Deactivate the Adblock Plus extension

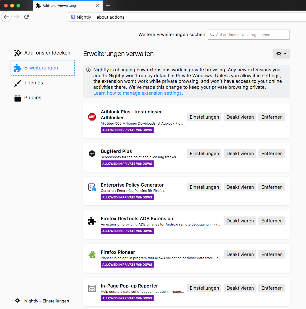pos(240,117)
